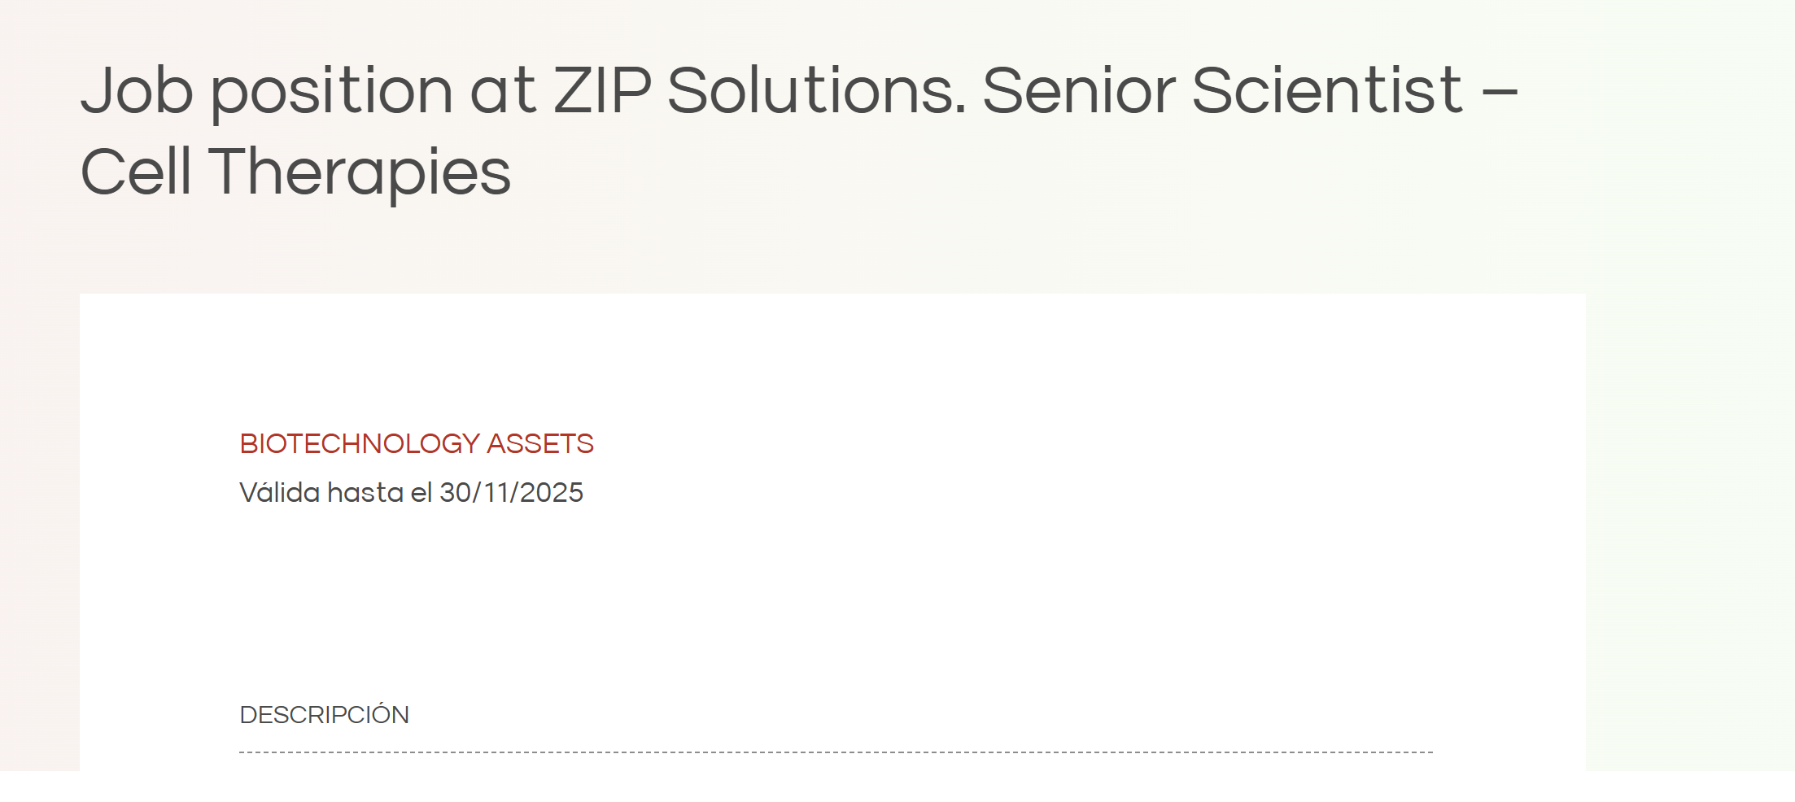The image size is (1795, 802).
Task: Open the BIOTECHNOLOGY ASSETS category link
Action: [x=417, y=444]
